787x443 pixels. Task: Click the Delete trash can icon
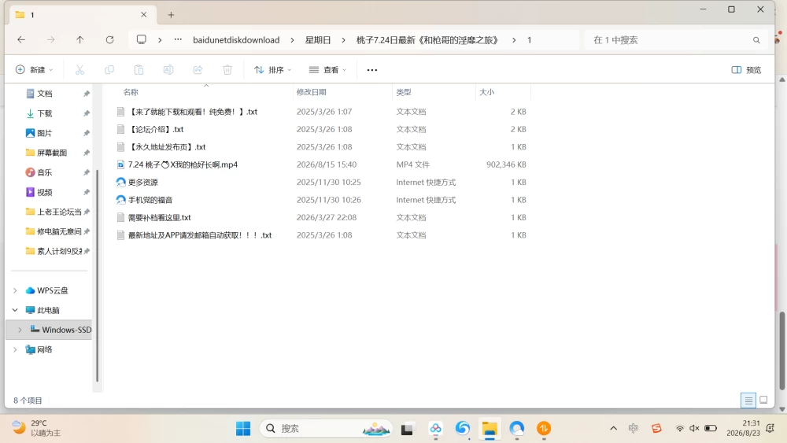tap(227, 70)
